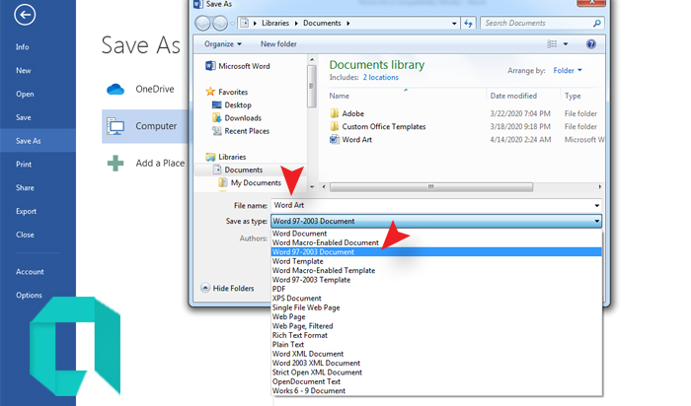
Task: Expand the Libraries breadcrumb arrow
Action: pos(296,23)
